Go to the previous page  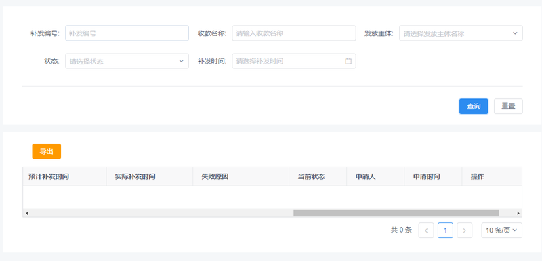click(x=426, y=230)
